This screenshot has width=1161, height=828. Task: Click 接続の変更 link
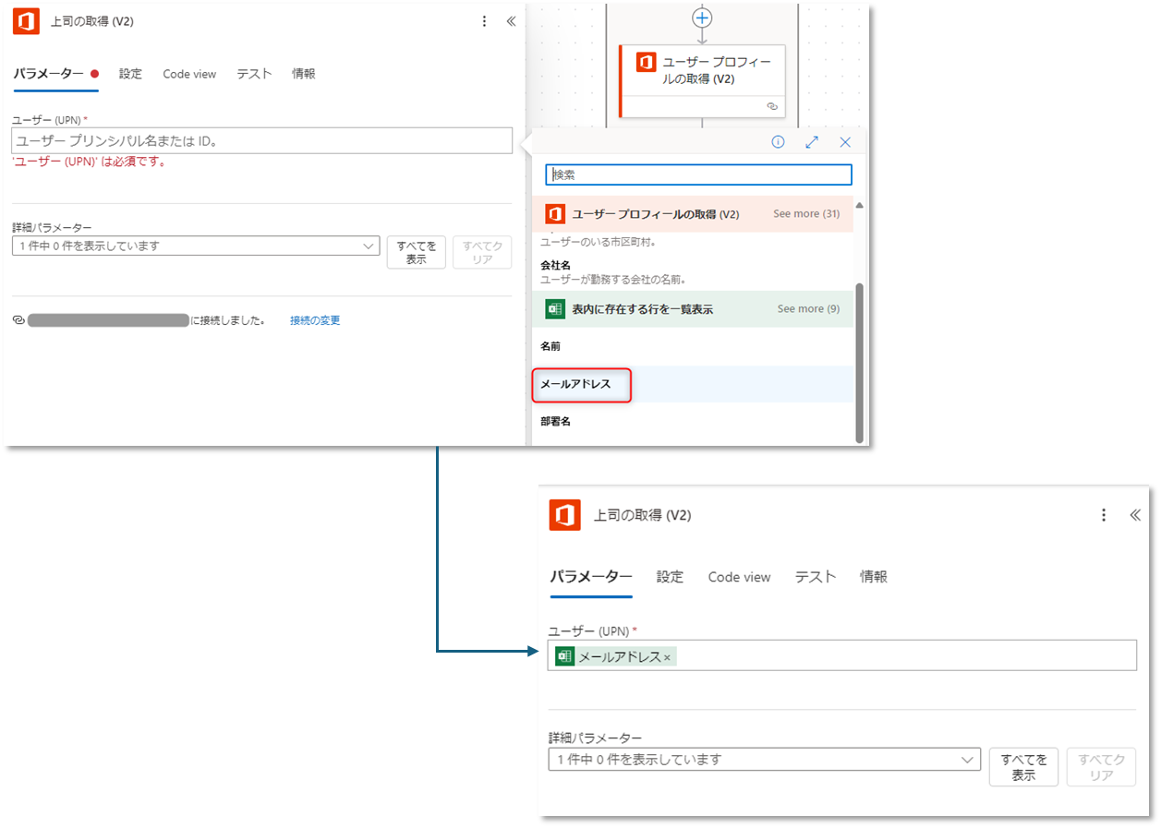tap(315, 320)
